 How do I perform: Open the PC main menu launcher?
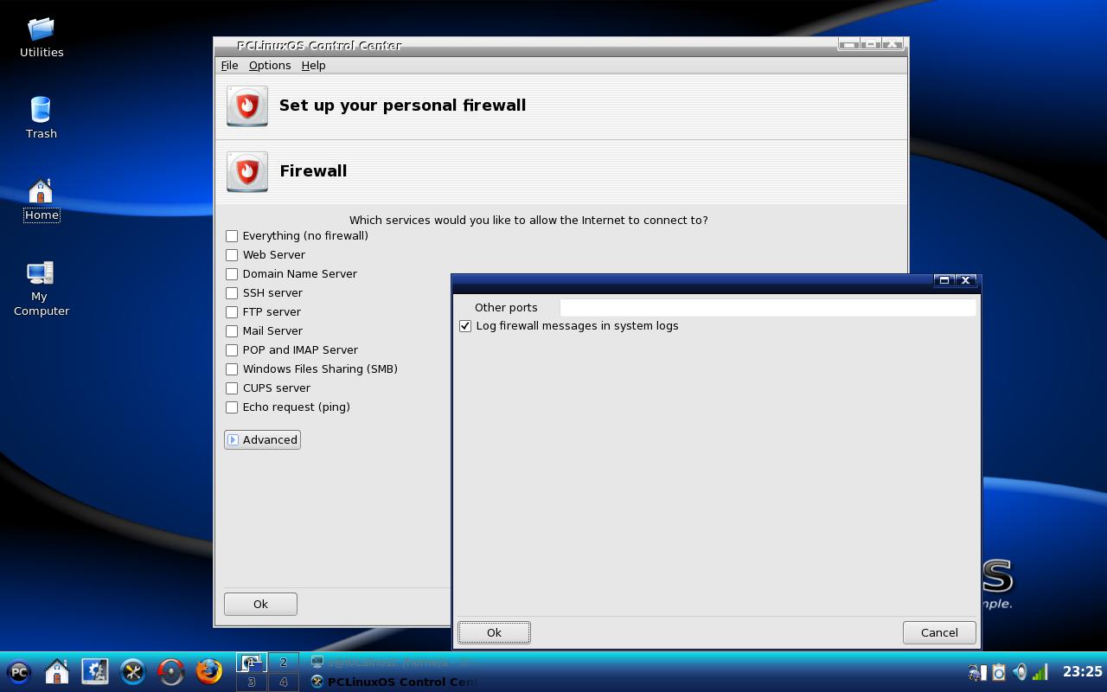tap(19, 672)
